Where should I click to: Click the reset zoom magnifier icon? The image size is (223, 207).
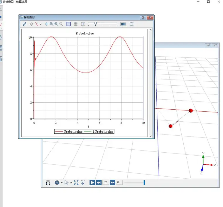coord(61,24)
